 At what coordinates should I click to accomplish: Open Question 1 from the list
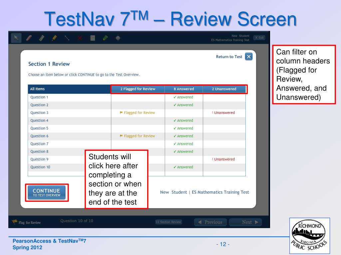pos(39,97)
